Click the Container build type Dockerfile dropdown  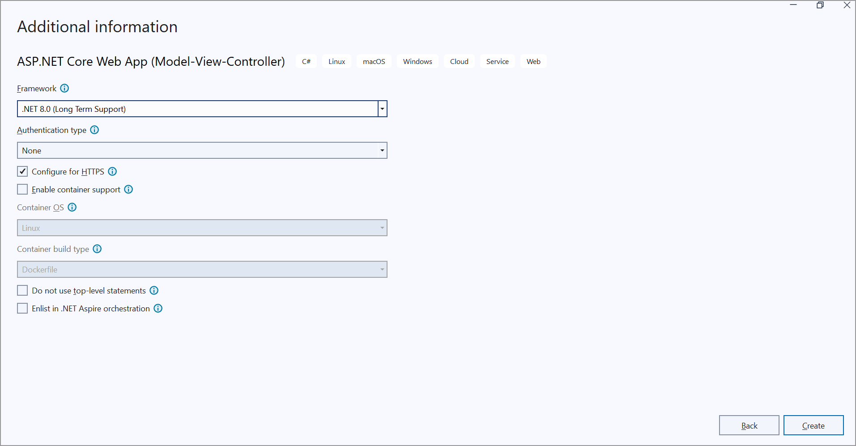[202, 269]
